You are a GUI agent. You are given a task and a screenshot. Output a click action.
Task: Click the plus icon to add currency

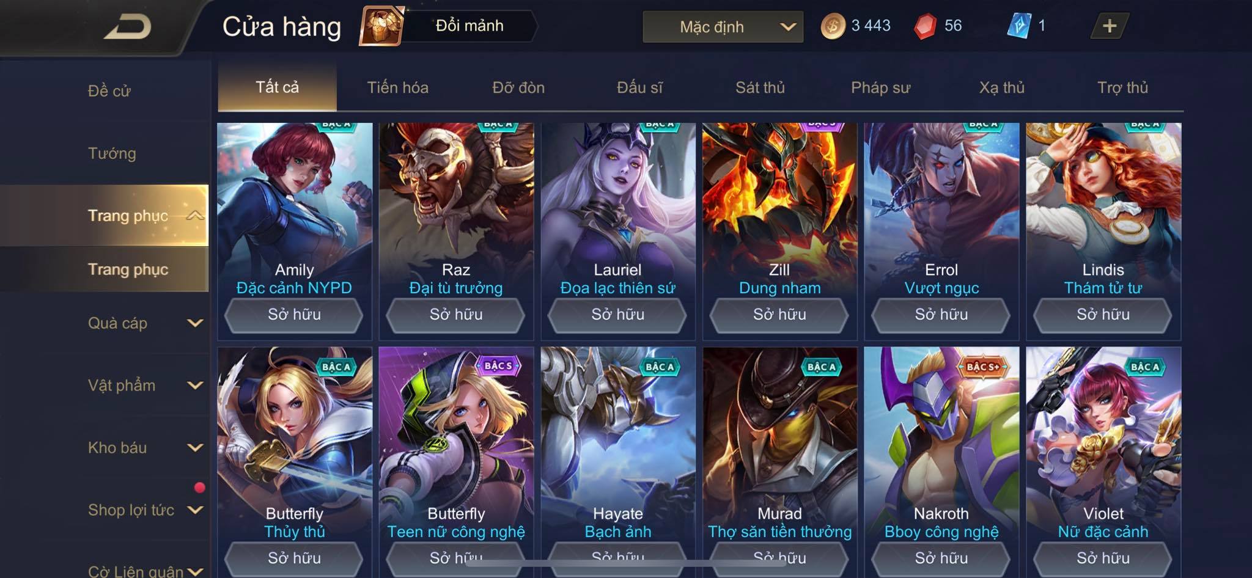(x=1110, y=26)
